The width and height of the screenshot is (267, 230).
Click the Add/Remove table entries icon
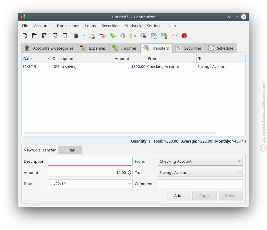click(x=164, y=36)
